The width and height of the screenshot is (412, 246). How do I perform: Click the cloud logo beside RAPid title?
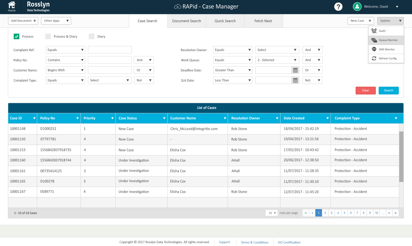click(178, 7)
